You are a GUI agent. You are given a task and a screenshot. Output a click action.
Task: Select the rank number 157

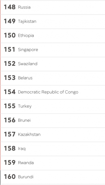10,134
